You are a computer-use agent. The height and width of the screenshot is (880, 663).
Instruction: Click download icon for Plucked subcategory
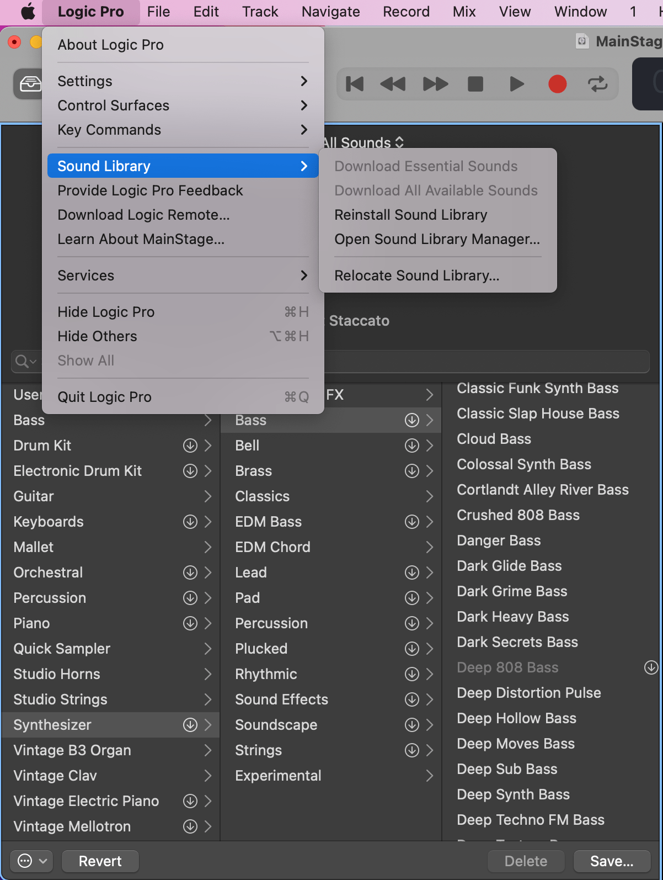point(412,649)
